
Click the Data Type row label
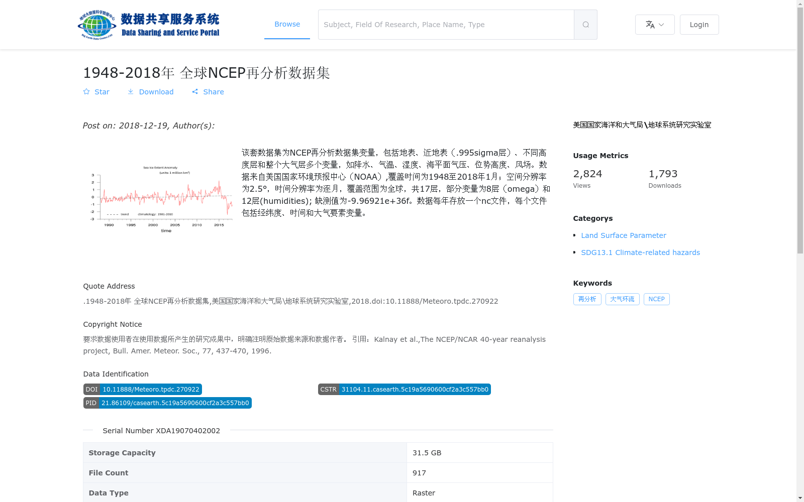109,493
